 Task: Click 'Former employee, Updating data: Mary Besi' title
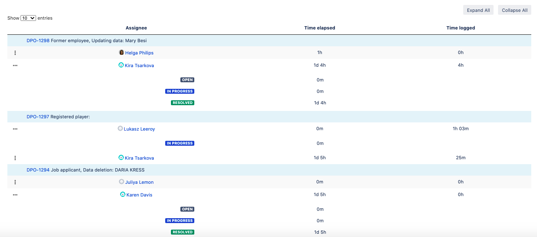click(x=99, y=41)
